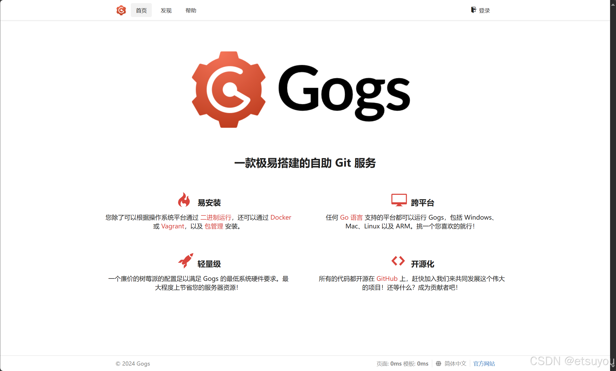Image resolution: width=616 pixels, height=371 pixels.
Task: Open the 简体中文 language selector
Action: (x=455, y=364)
